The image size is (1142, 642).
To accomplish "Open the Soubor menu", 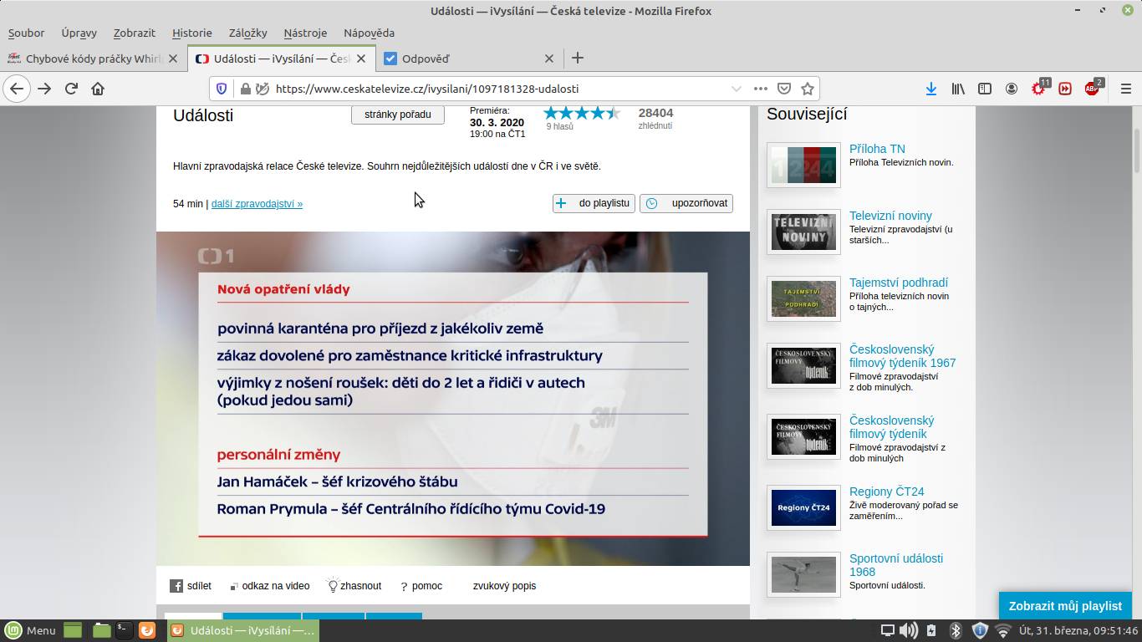I will point(26,33).
